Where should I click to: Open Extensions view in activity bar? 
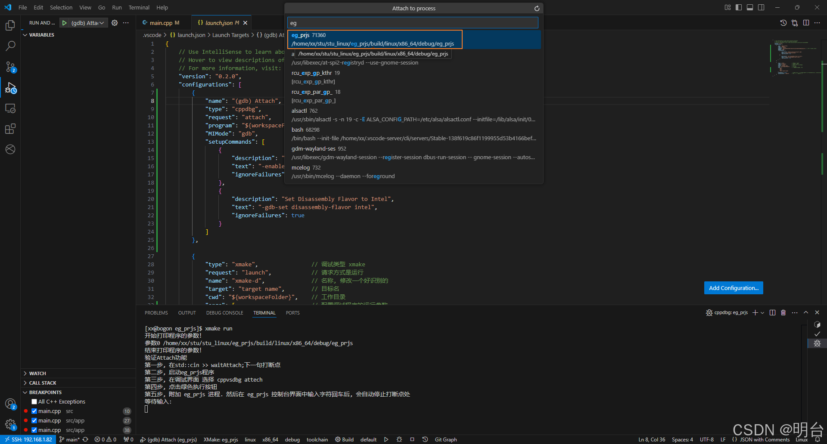point(10,129)
